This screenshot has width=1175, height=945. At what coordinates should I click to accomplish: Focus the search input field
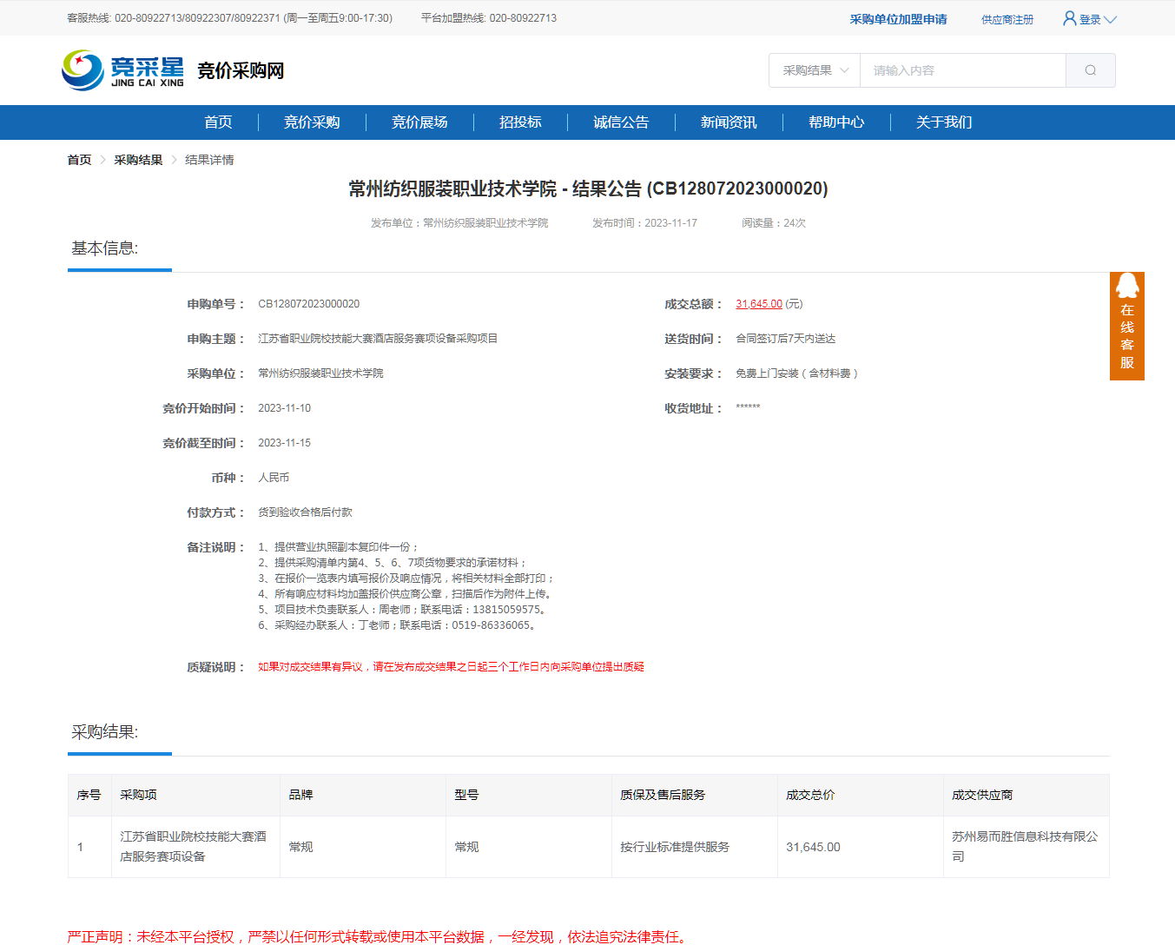962,70
